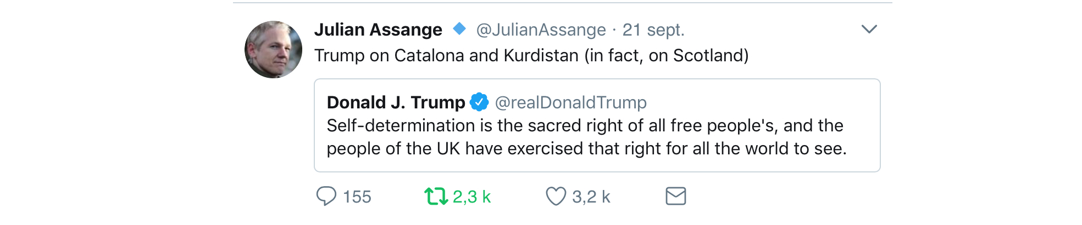1082x225 pixels.
Task: Open Julian Assange's profile picture
Action: (273, 49)
